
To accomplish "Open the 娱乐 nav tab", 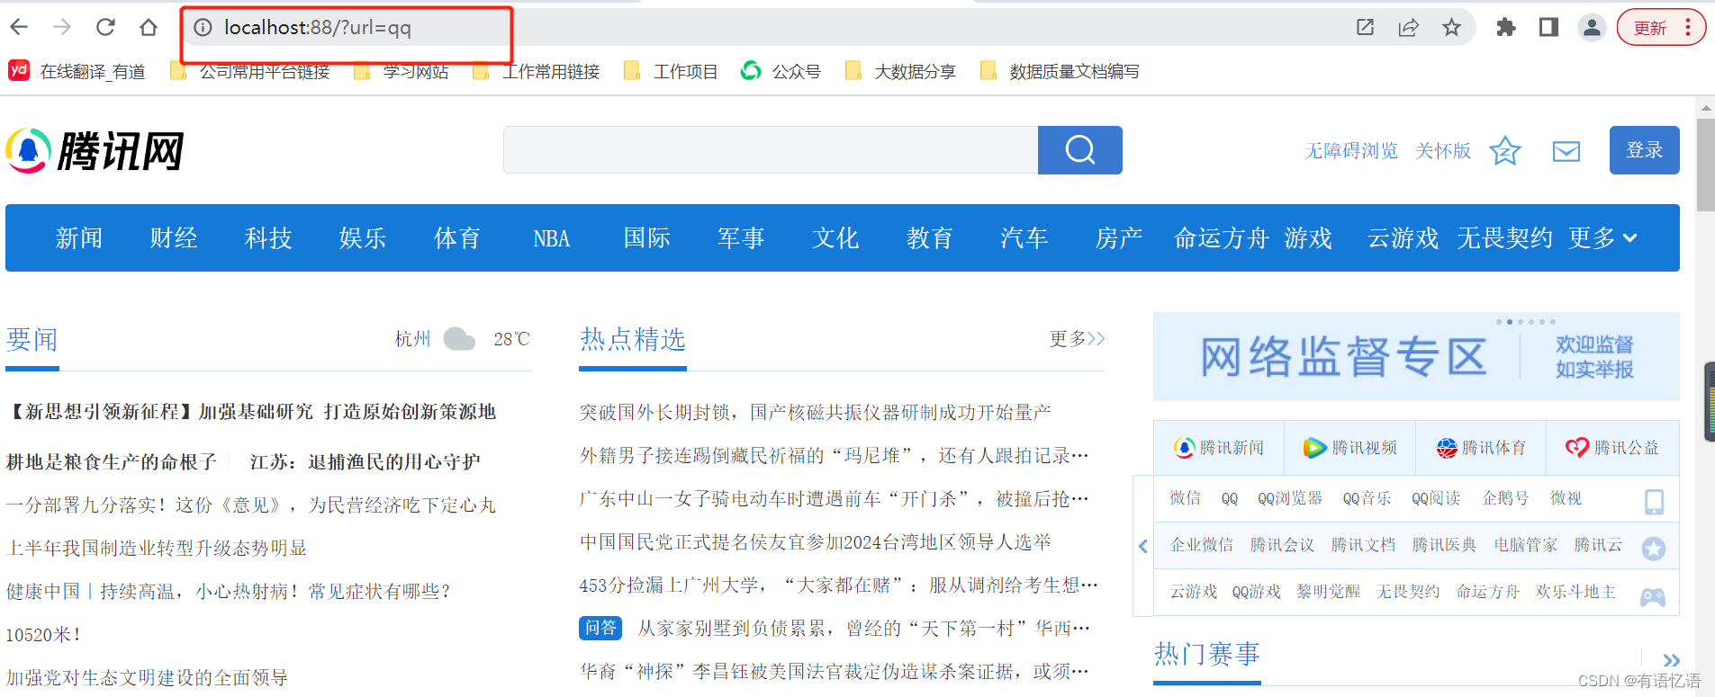I will point(363,238).
